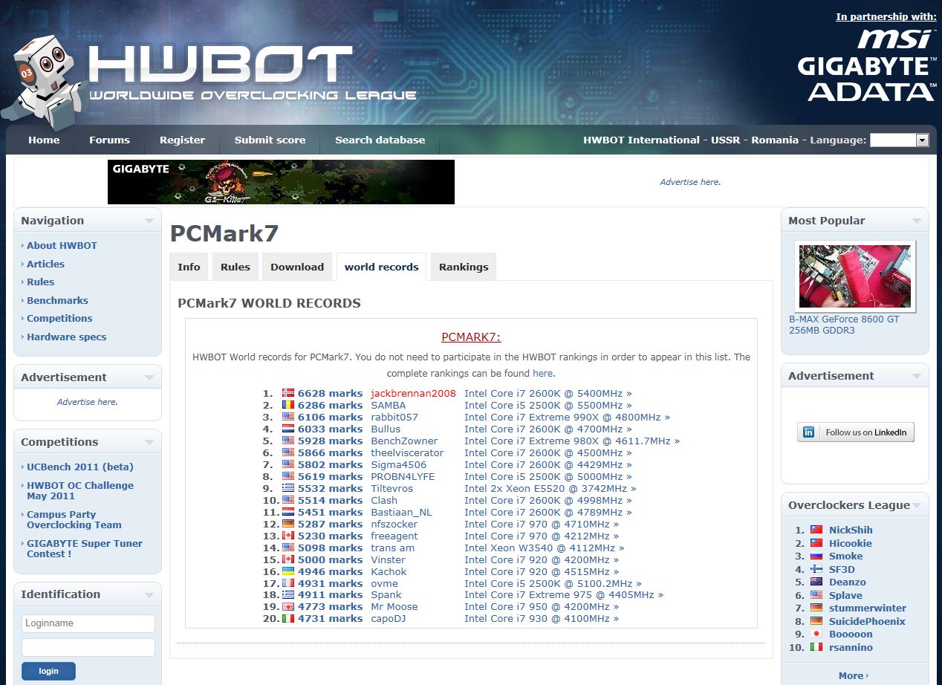Image resolution: width=942 pixels, height=685 pixels.
Task: Collapse the Identification panel
Action: pos(149,595)
